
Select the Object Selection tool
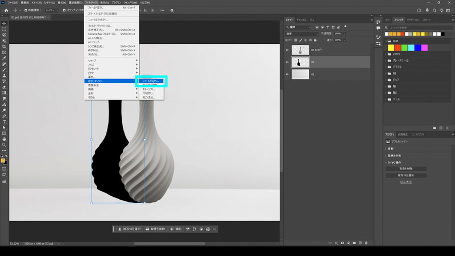pyautogui.click(x=4, y=40)
